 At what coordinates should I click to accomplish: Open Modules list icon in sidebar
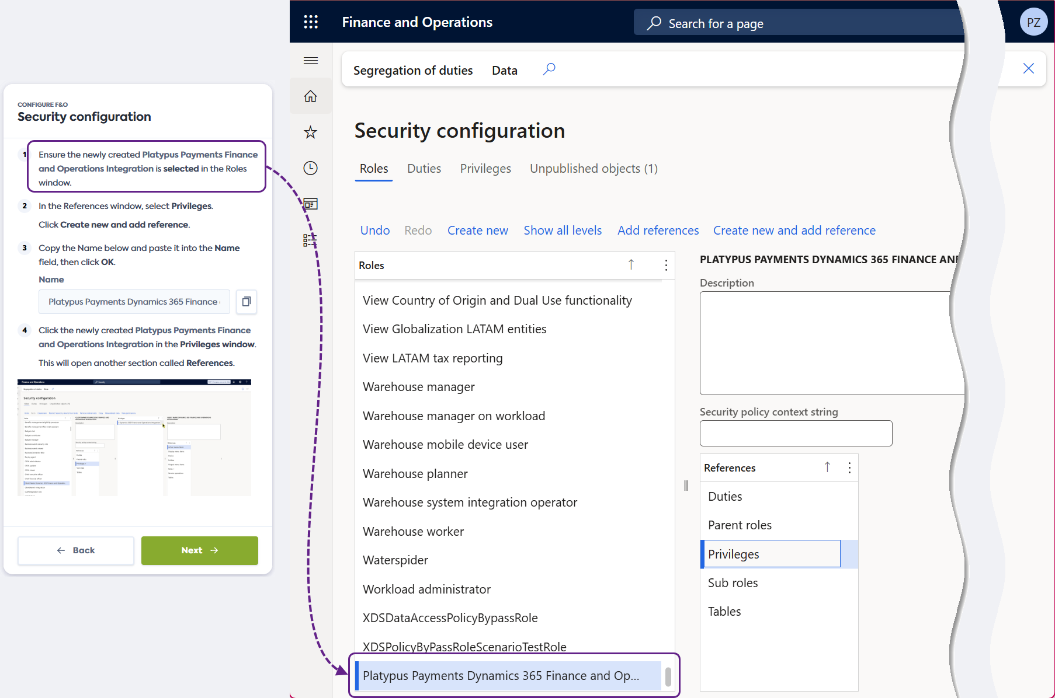[x=310, y=240]
